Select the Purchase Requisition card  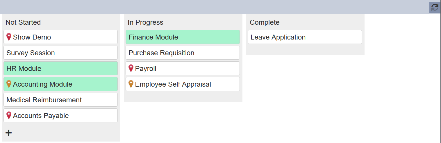tap(183, 53)
